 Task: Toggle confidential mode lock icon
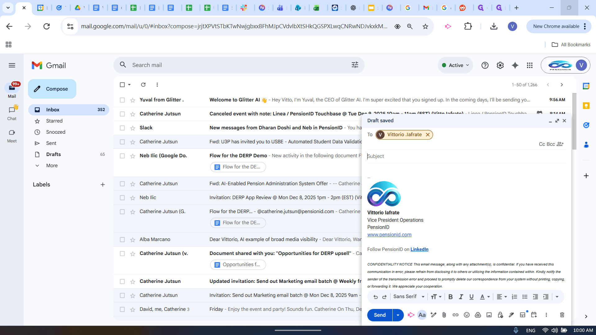pyautogui.click(x=500, y=315)
